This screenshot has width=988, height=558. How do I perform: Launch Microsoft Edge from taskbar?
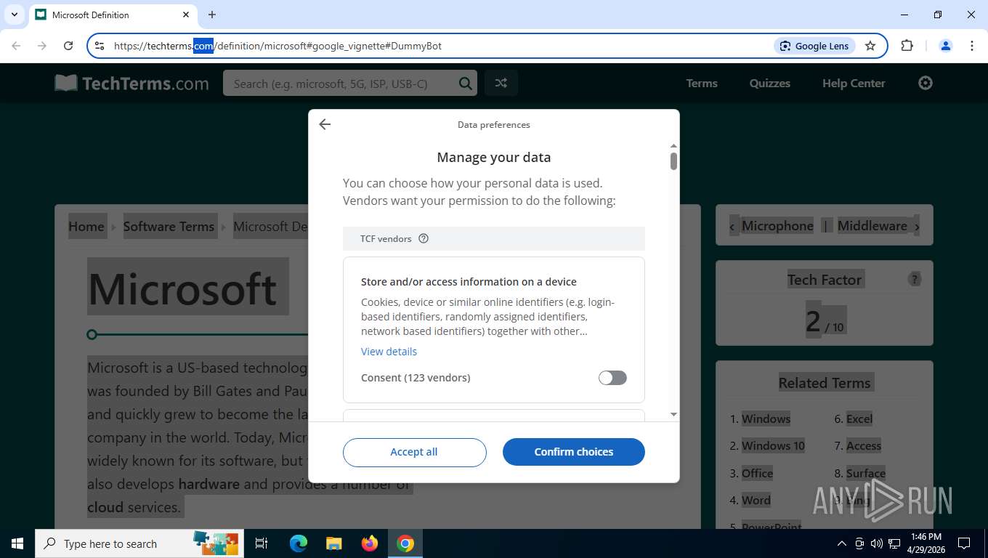299,543
